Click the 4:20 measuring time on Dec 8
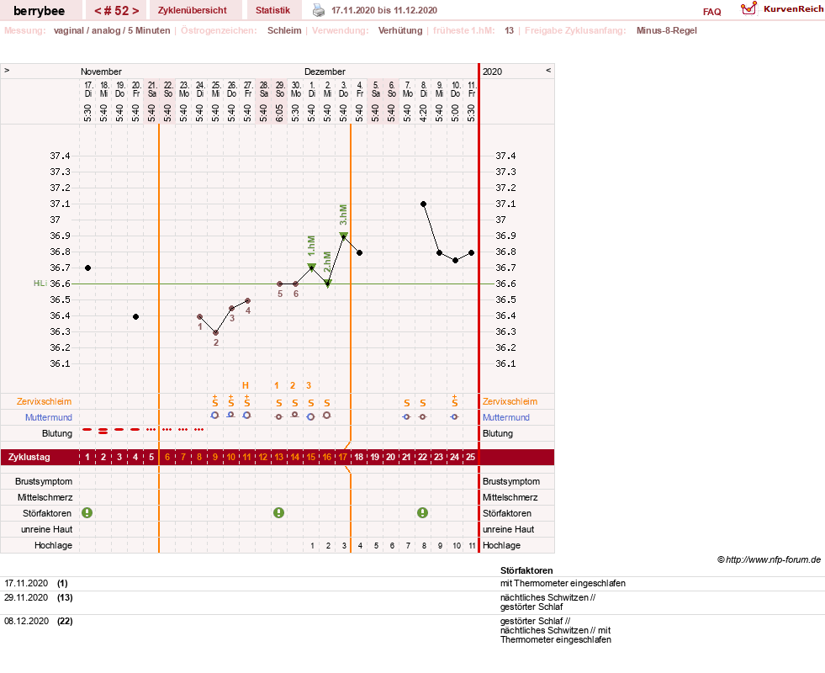The width and height of the screenshot is (825, 673). [x=424, y=112]
